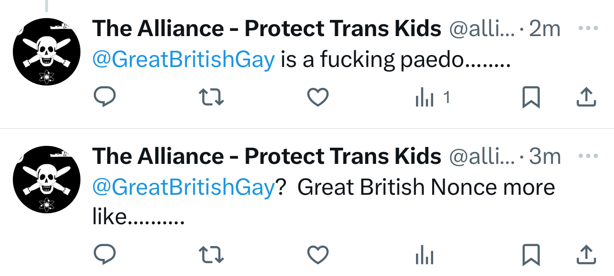The image size is (614, 276).
Task: Retweet the 2m-old tweet
Action: [x=211, y=97]
